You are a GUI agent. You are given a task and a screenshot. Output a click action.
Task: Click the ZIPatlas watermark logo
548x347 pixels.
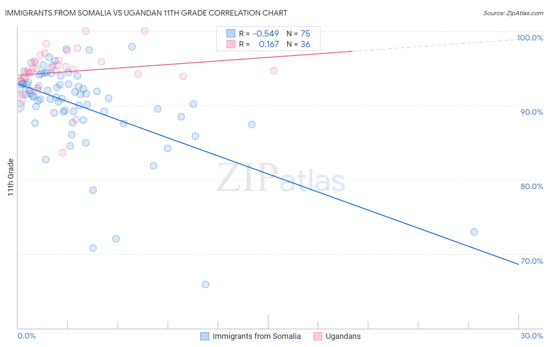[281, 178]
